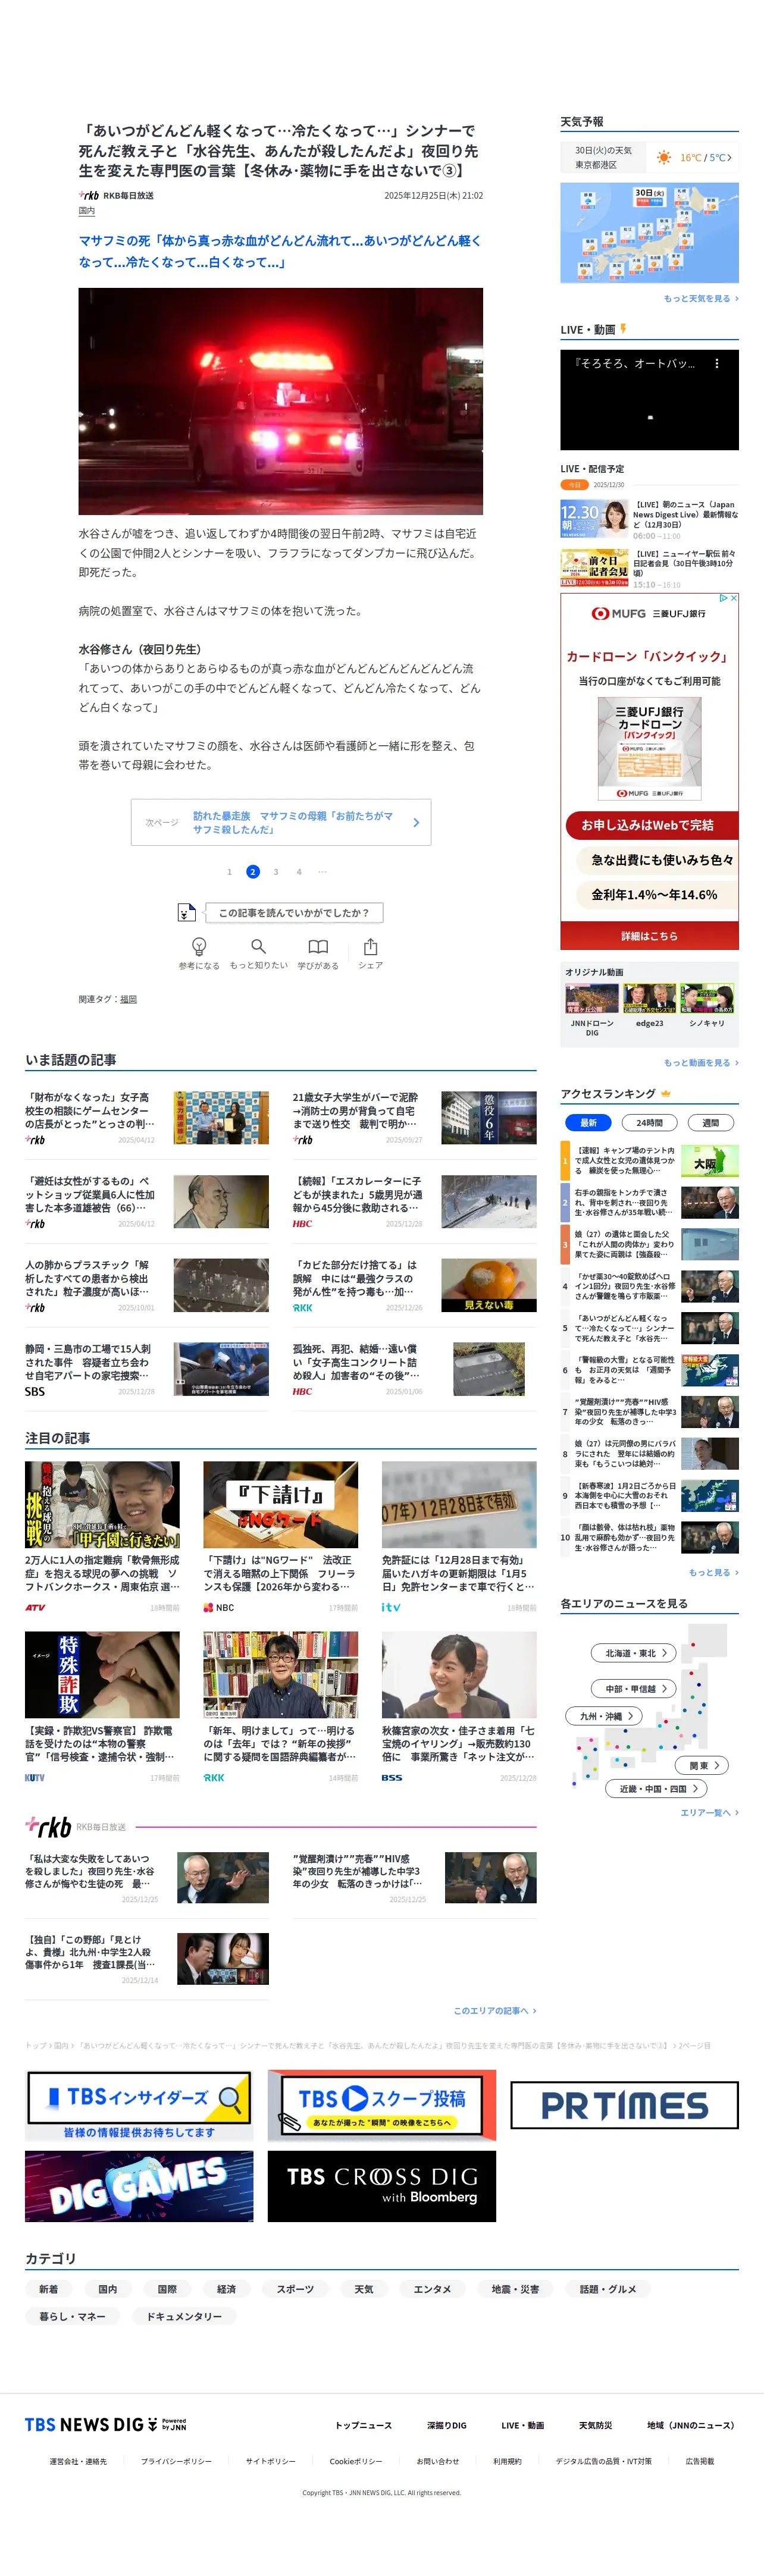Select the 週間 ranking tab

711,1122
